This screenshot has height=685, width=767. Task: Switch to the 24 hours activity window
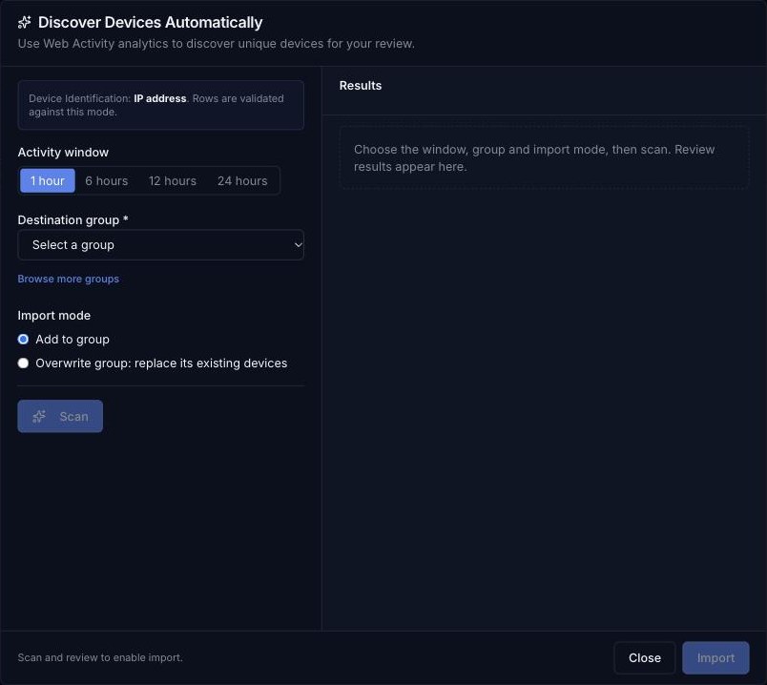[242, 180]
